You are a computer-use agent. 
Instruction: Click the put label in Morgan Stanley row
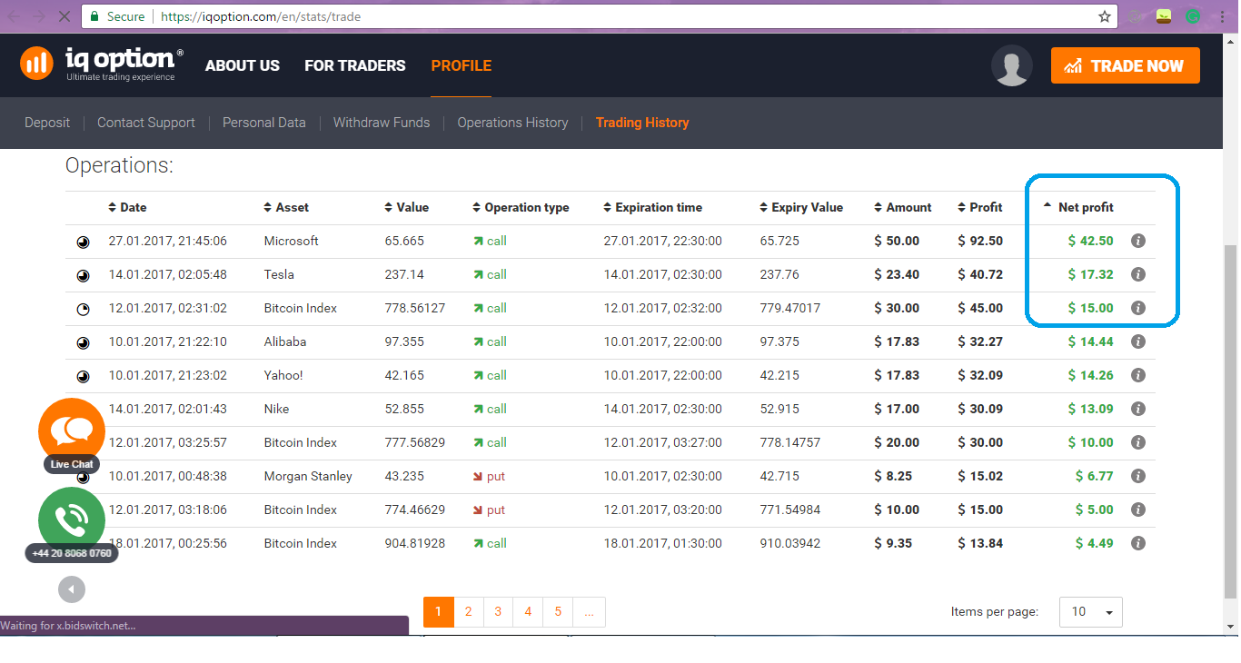pyautogui.click(x=496, y=476)
